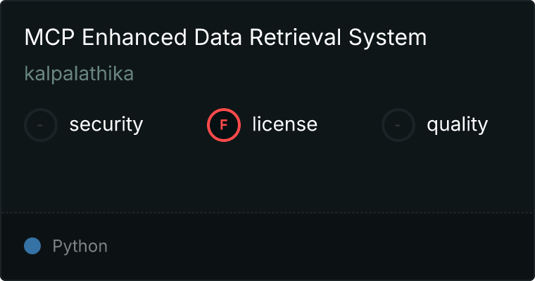This screenshot has width=535, height=281.
Task: Open the MCP Enhanced Data Retrieval System title
Action: point(225,38)
